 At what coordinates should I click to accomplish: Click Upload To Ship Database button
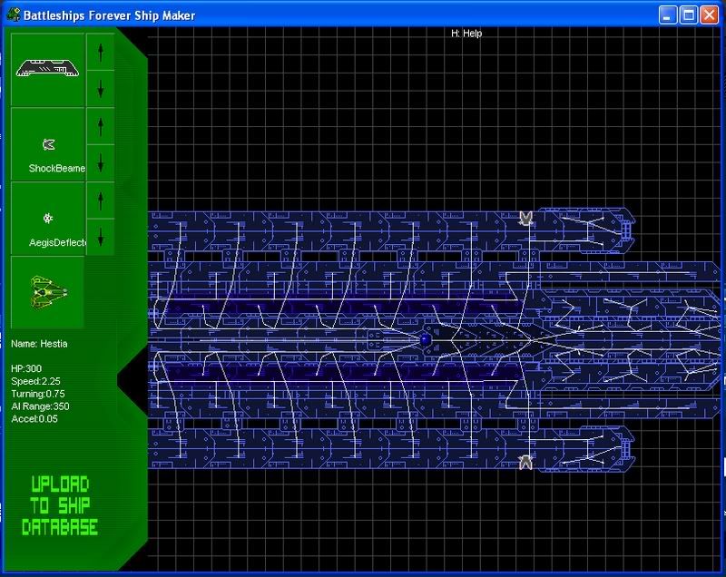coord(60,505)
